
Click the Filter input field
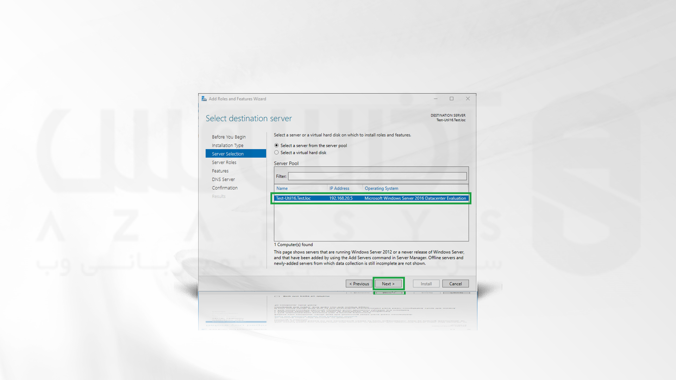coord(377,176)
